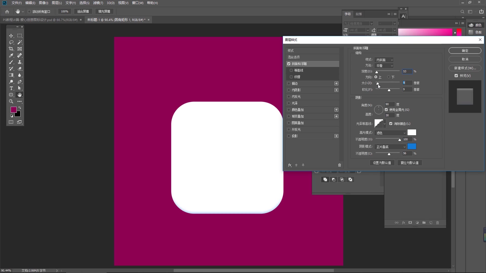Toggle Use Global Light (使用全局光) checkbox

[386, 110]
